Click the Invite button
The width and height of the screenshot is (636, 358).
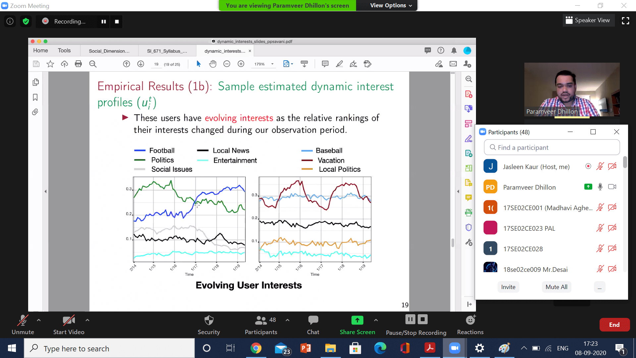pyautogui.click(x=508, y=287)
